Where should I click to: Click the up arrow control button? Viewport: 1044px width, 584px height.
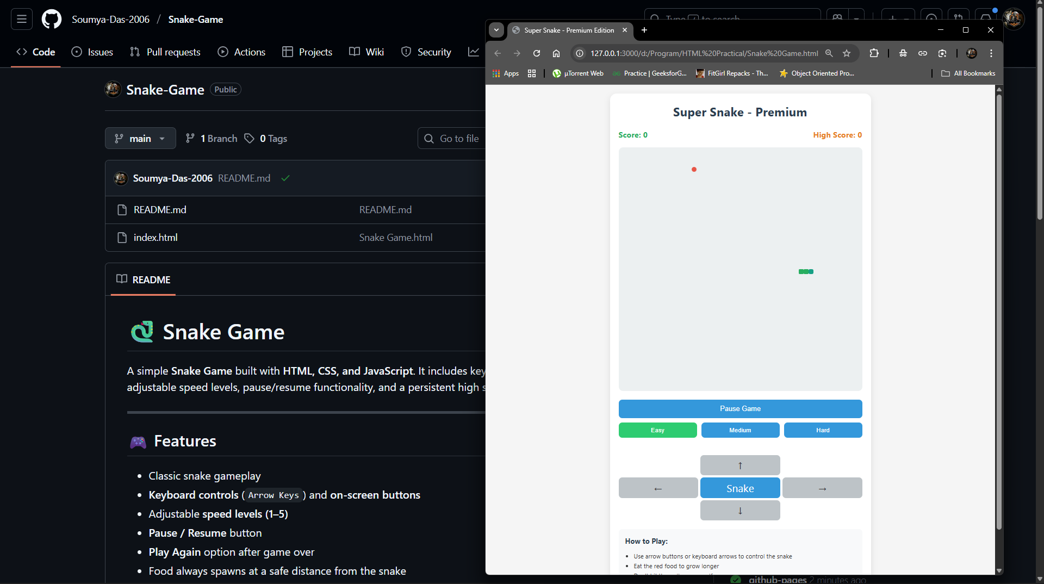point(740,465)
